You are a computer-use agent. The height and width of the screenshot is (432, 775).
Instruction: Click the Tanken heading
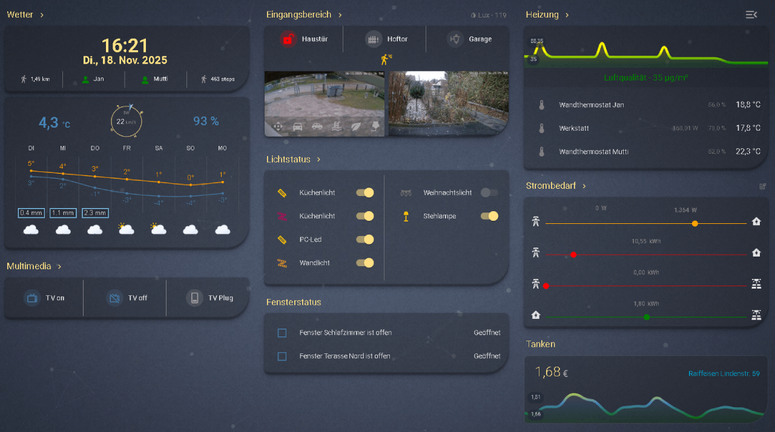(x=541, y=344)
